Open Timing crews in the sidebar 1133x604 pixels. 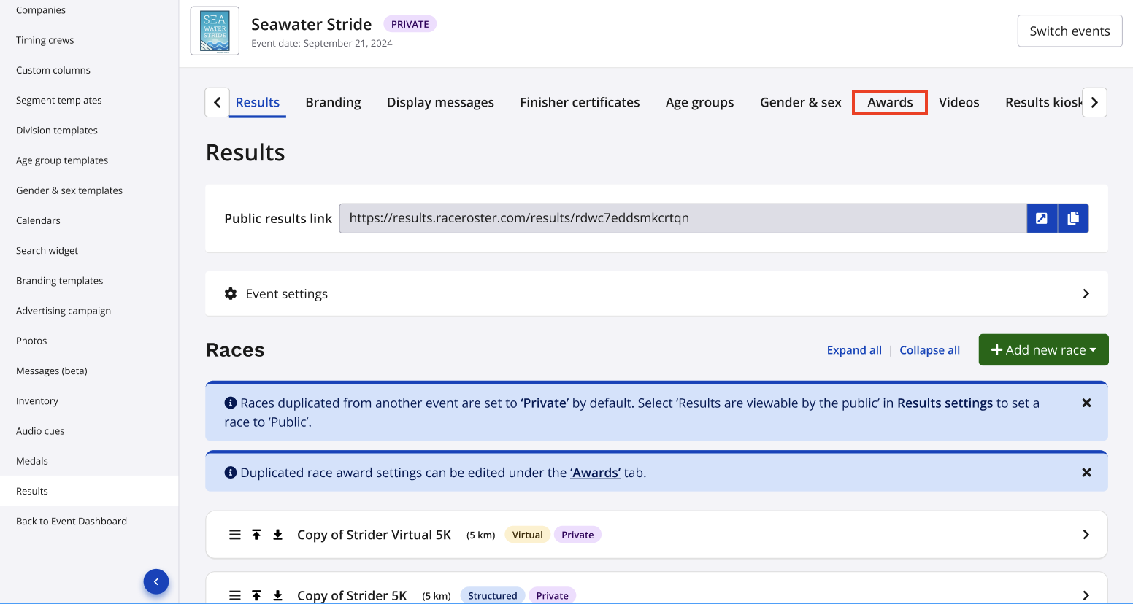45,40
